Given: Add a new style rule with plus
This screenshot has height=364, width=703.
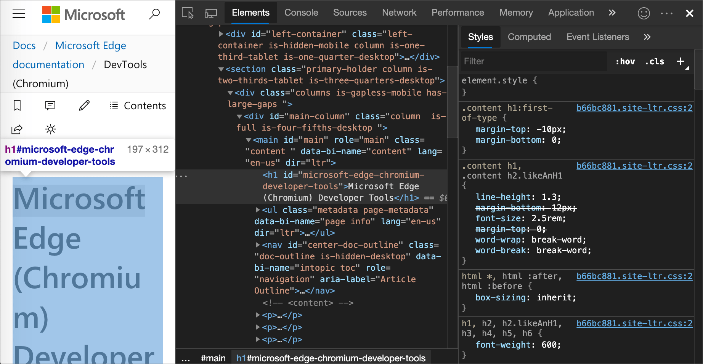Looking at the screenshot, I should (x=681, y=61).
